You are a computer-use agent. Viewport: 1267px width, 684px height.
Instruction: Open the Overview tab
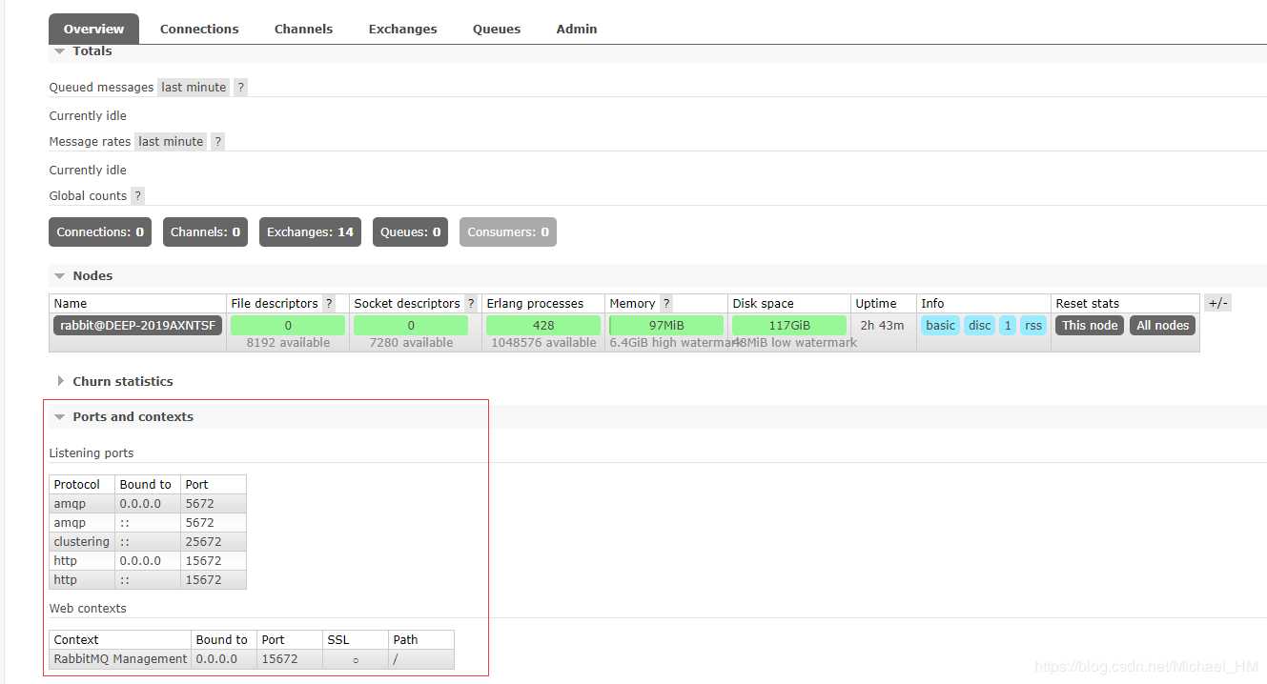point(93,29)
